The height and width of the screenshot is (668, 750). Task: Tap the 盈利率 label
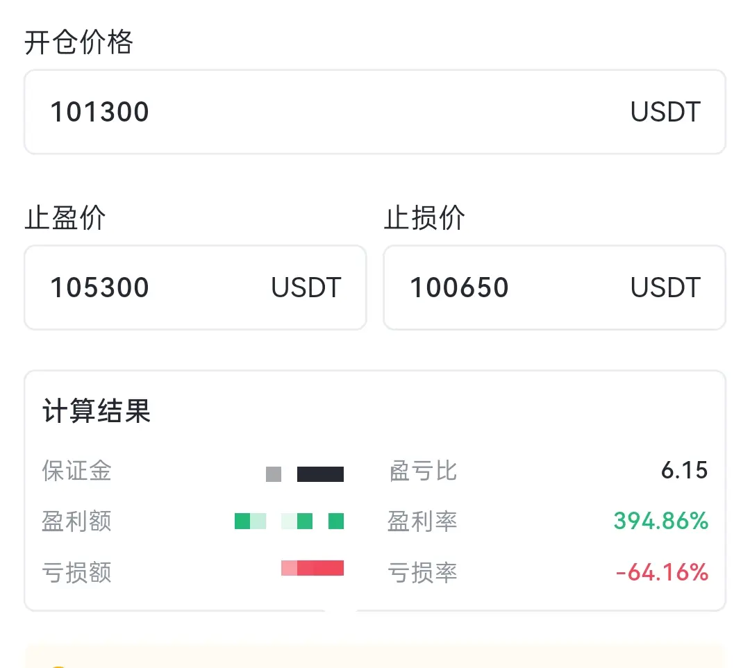tap(422, 521)
